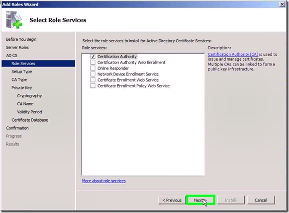Tick Network Device Enrollment Service

tap(93, 74)
